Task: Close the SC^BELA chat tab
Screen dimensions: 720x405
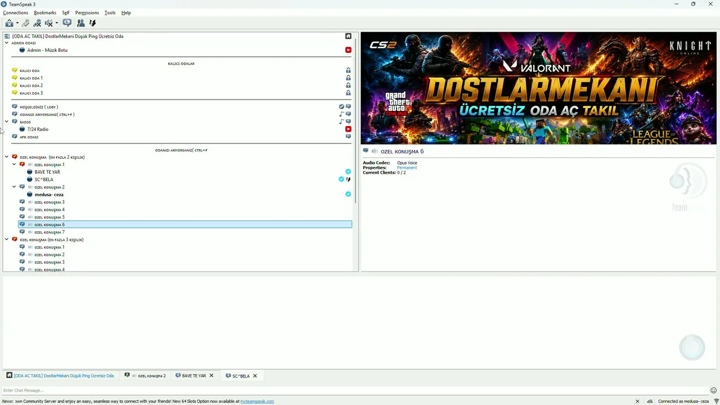Action: tap(255, 376)
